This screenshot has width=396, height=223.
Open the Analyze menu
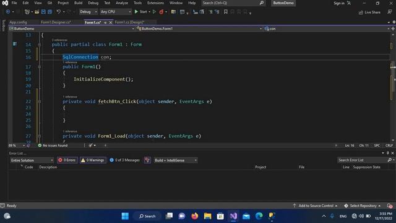122,2
